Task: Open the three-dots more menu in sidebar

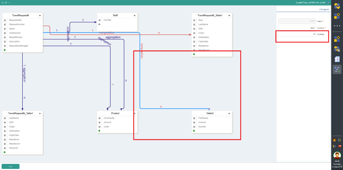Action: pyautogui.click(x=337, y=26)
